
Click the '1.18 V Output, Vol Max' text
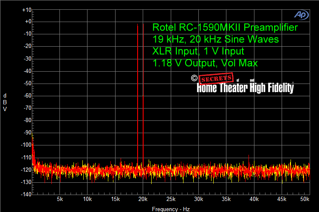pyautogui.click(x=205, y=63)
